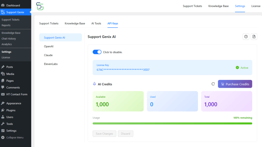Click the Discard button
The width and height of the screenshot is (262, 147).
pos(125,133)
